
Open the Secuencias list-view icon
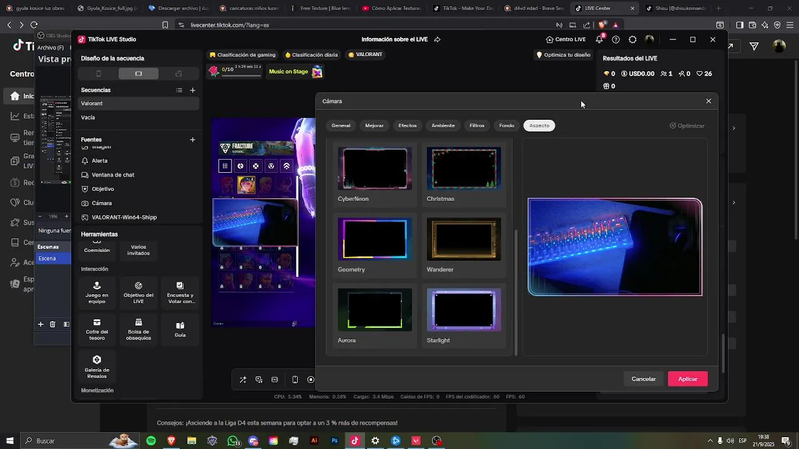(179, 90)
